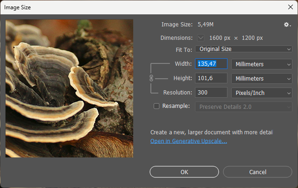
Task: Click the Resolution field showing 300
Action: [x=212, y=93]
